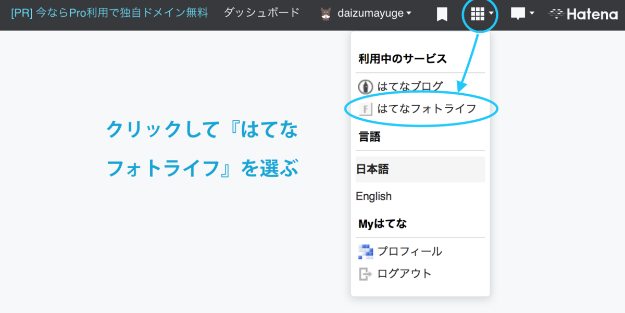Expand the daizumayuge username dropdown arrow
This screenshot has width=625, height=313.
[408, 14]
